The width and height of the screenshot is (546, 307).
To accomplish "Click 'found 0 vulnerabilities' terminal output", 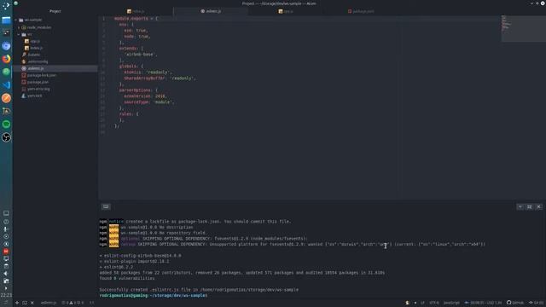I will click(x=127, y=278).
